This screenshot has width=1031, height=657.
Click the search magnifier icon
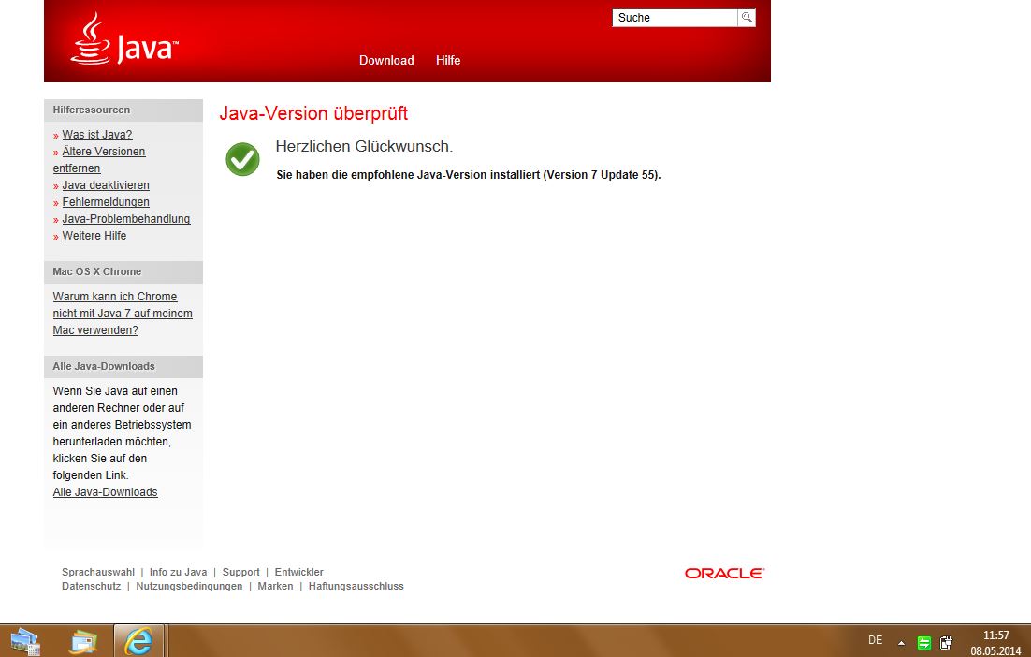pyautogui.click(x=747, y=18)
